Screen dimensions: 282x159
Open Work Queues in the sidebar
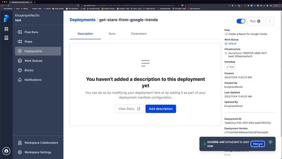38,61
